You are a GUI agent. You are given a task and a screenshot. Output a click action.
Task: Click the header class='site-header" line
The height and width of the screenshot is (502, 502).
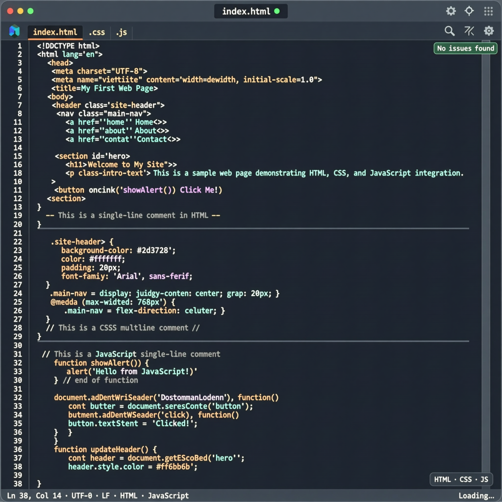pos(108,105)
